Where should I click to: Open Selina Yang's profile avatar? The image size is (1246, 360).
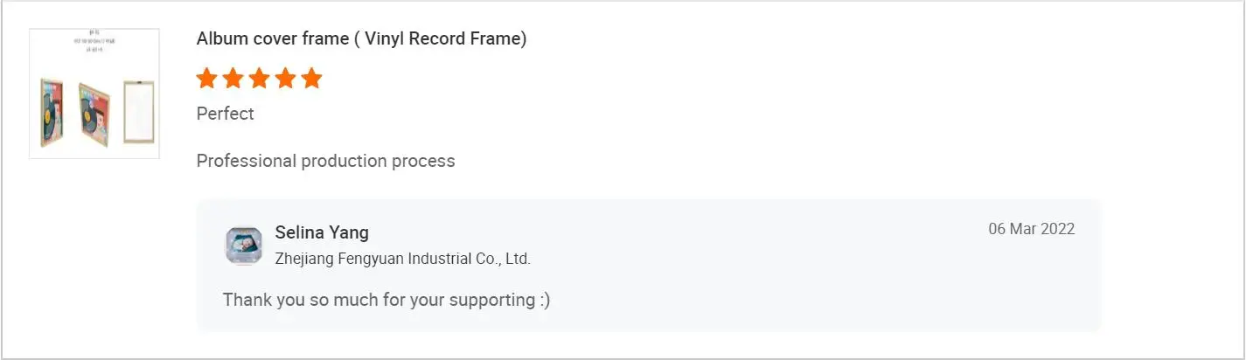pos(243,246)
